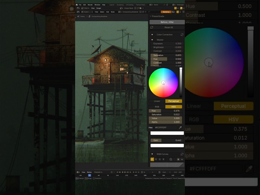Click the Exposure field showing 0.300
The image size is (260, 195).
(x=166, y=43)
